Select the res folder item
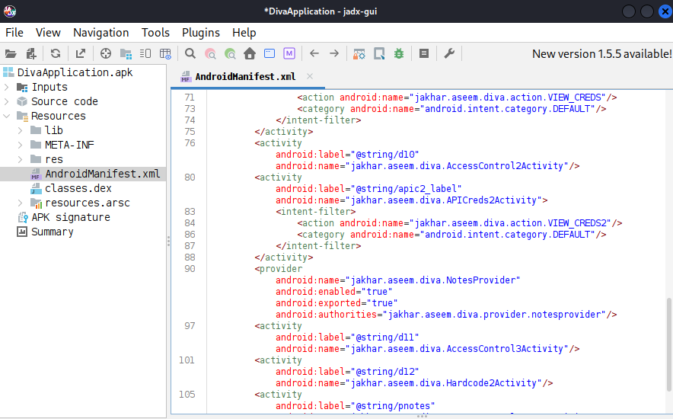 click(x=54, y=159)
